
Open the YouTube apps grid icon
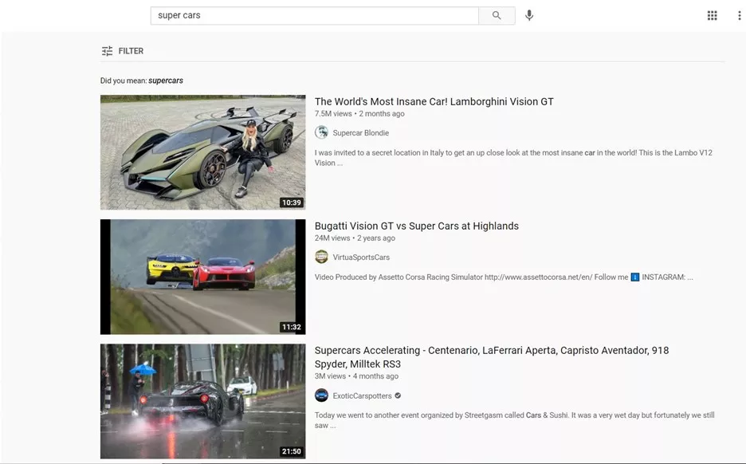coord(713,16)
